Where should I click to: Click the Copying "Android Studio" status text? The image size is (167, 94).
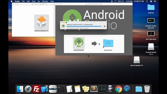coord(80,25)
